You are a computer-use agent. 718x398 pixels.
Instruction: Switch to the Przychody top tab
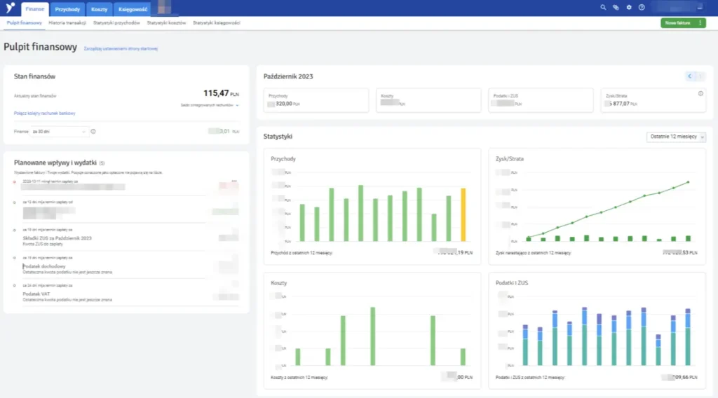[68, 8]
